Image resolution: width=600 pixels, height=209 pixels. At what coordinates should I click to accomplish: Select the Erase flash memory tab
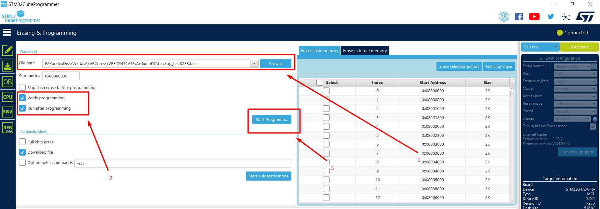(x=319, y=51)
